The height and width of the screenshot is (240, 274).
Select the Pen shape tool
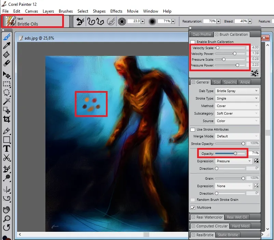[6, 131]
